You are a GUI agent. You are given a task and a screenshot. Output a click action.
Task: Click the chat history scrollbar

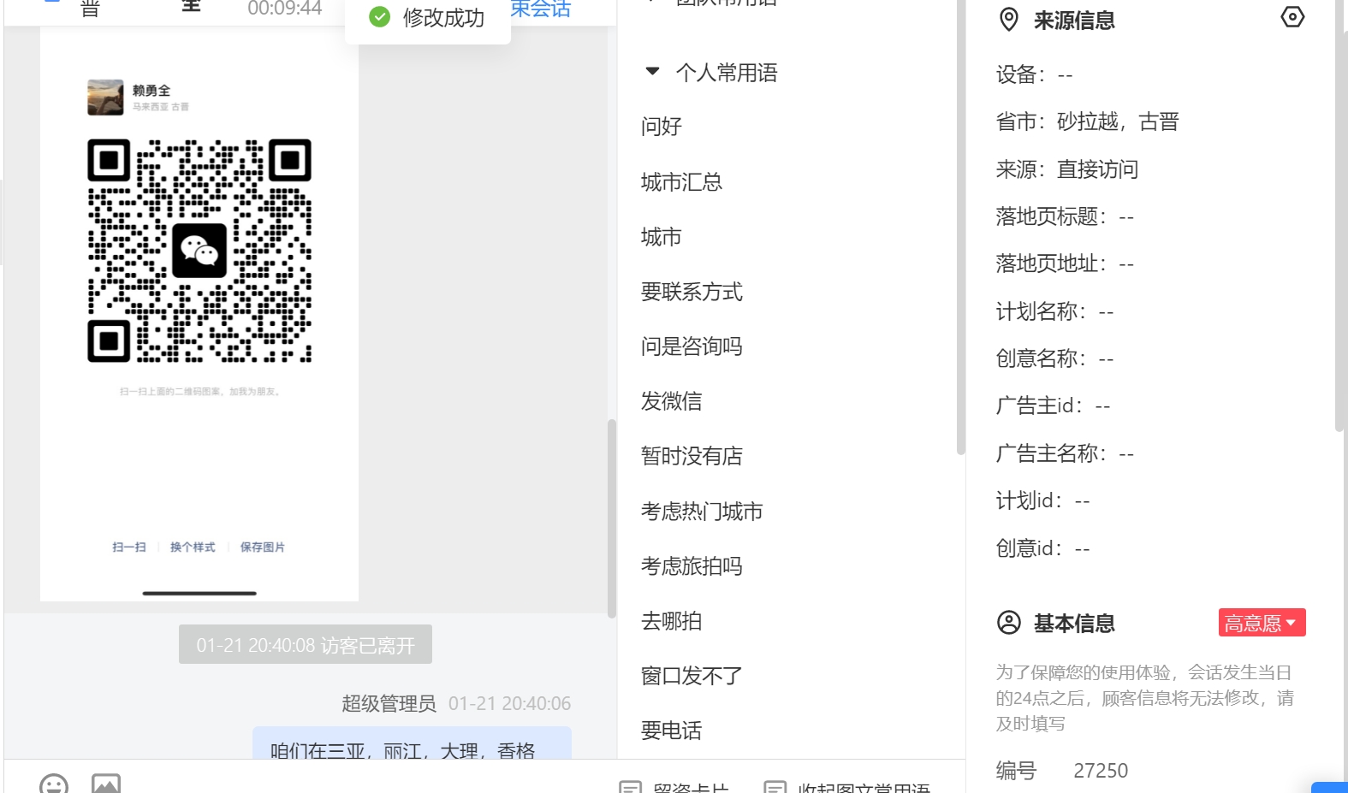[611, 518]
